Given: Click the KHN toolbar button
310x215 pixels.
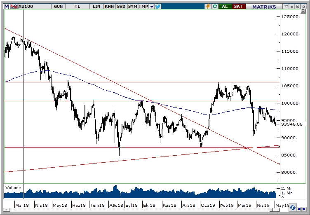Looking at the screenshot, I should pyautogui.click(x=109, y=7).
